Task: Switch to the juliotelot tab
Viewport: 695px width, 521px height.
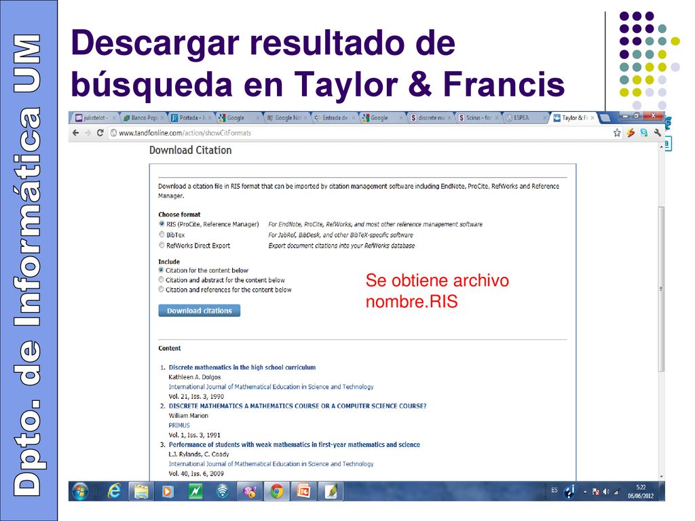Action: pos(96,118)
